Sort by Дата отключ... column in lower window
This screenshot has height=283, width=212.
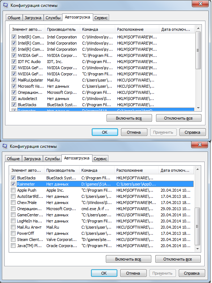(x=176, y=170)
